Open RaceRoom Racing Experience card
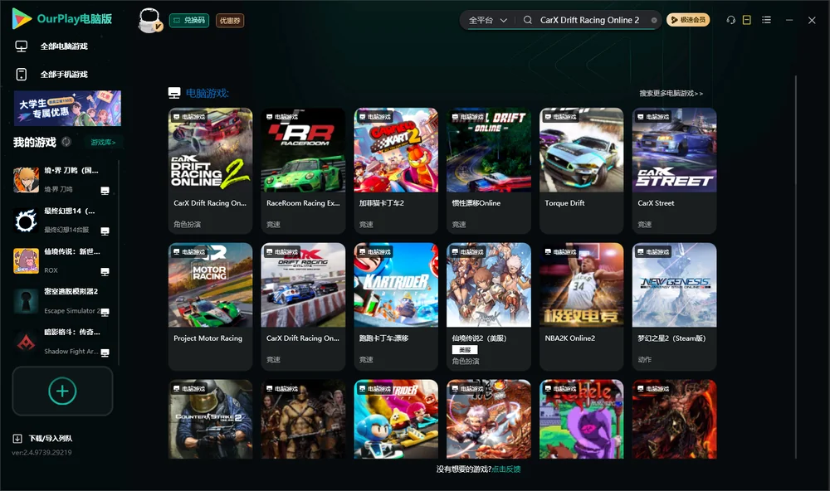This screenshot has height=491, width=830. click(x=303, y=170)
